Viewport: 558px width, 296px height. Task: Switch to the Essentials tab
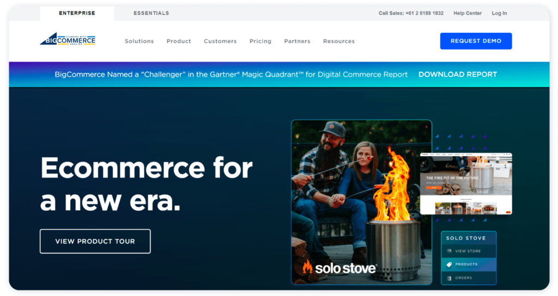[151, 13]
